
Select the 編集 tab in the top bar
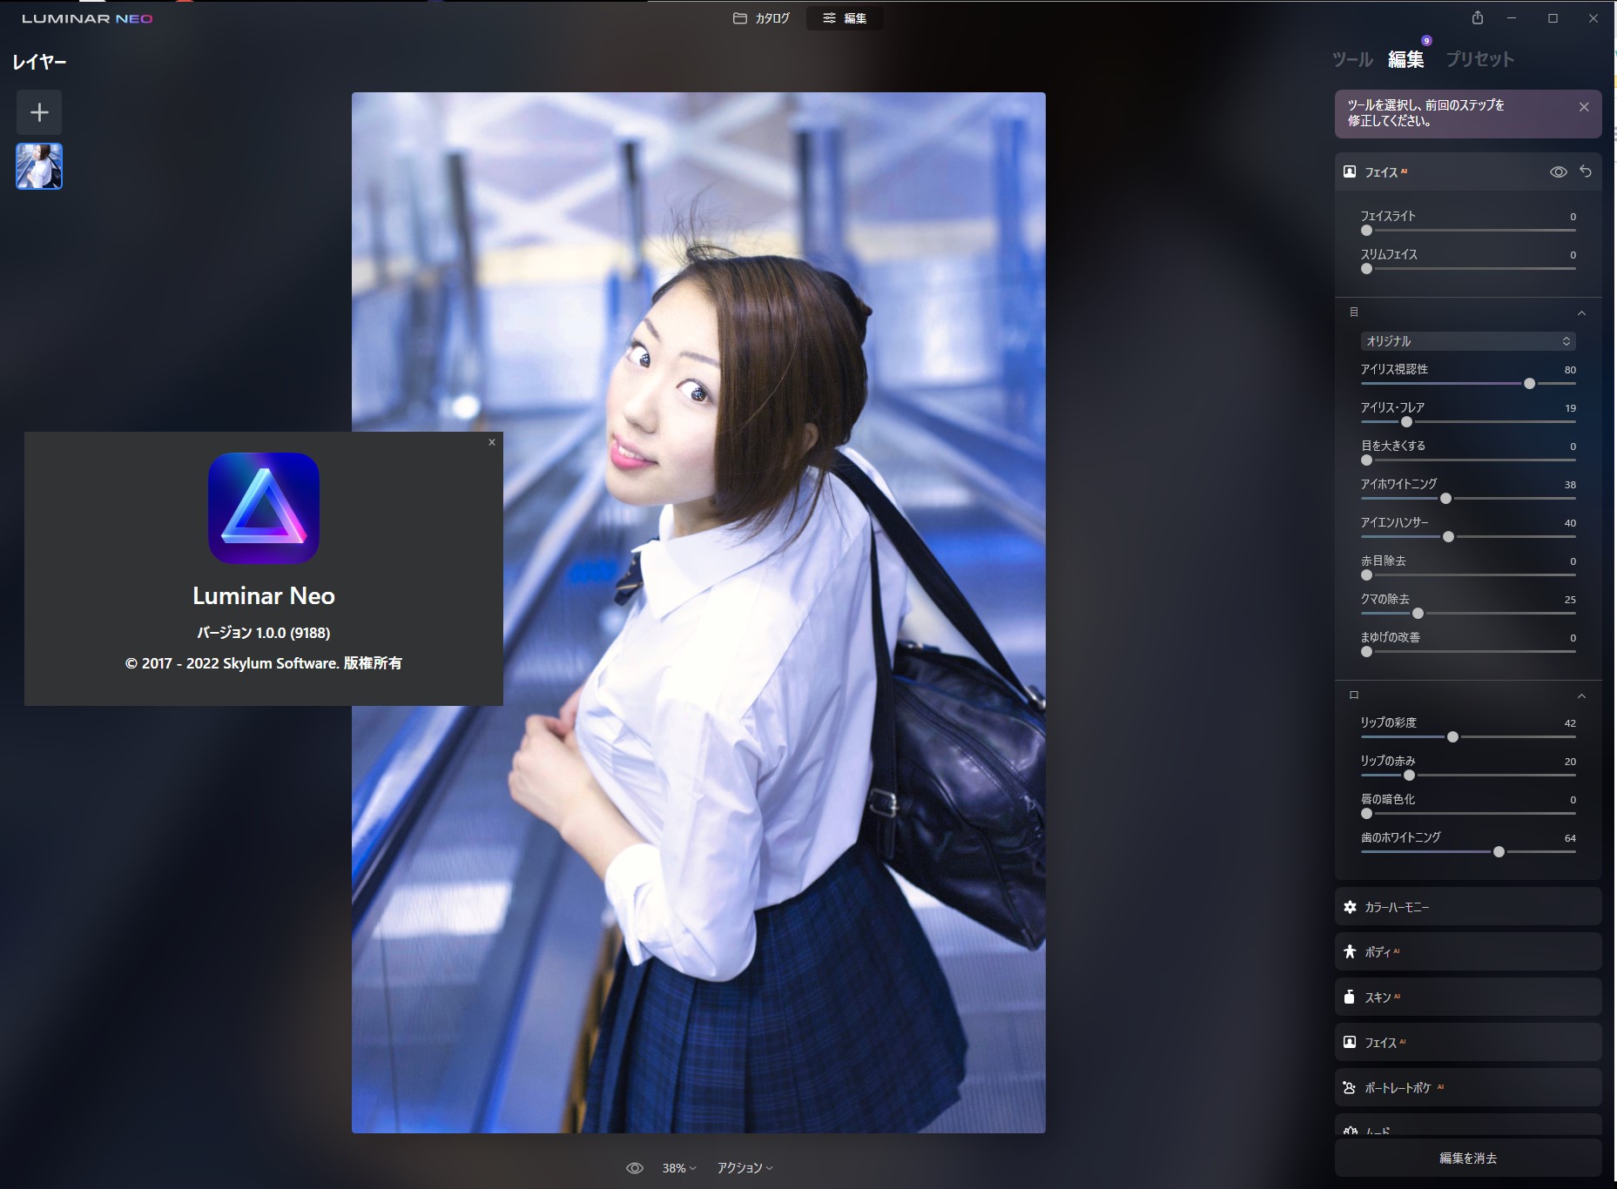(x=845, y=18)
